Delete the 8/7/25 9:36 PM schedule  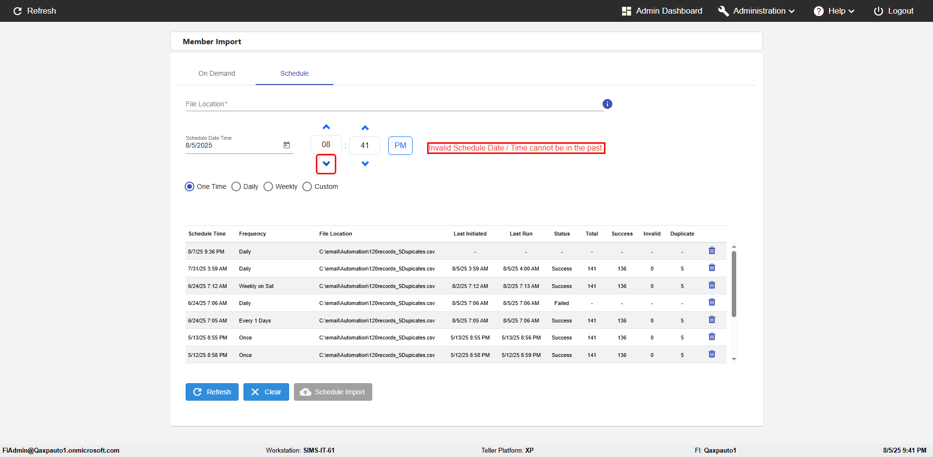[x=712, y=251]
